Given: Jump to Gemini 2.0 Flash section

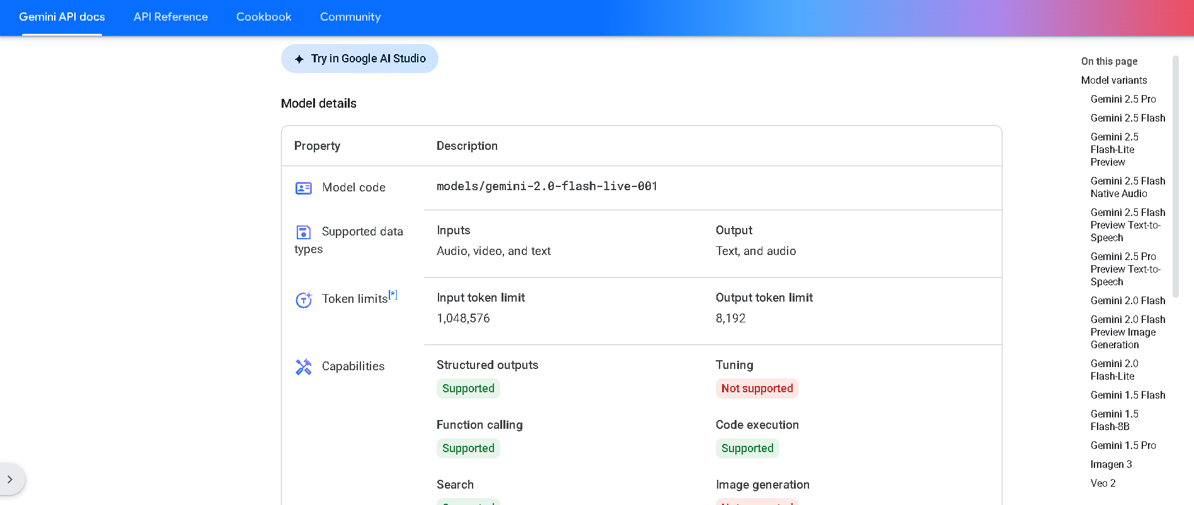Looking at the screenshot, I should tap(1128, 300).
